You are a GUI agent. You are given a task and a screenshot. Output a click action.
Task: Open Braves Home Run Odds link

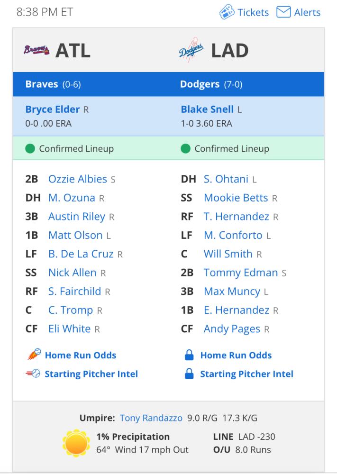click(x=81, y=355)
